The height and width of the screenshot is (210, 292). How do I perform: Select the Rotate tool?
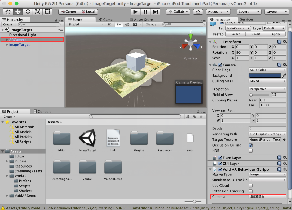[28, 12]
